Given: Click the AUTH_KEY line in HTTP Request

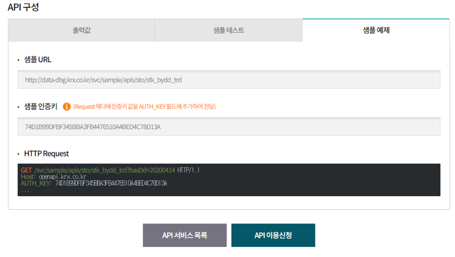Looking at the screenshot, I should point(94,183).
